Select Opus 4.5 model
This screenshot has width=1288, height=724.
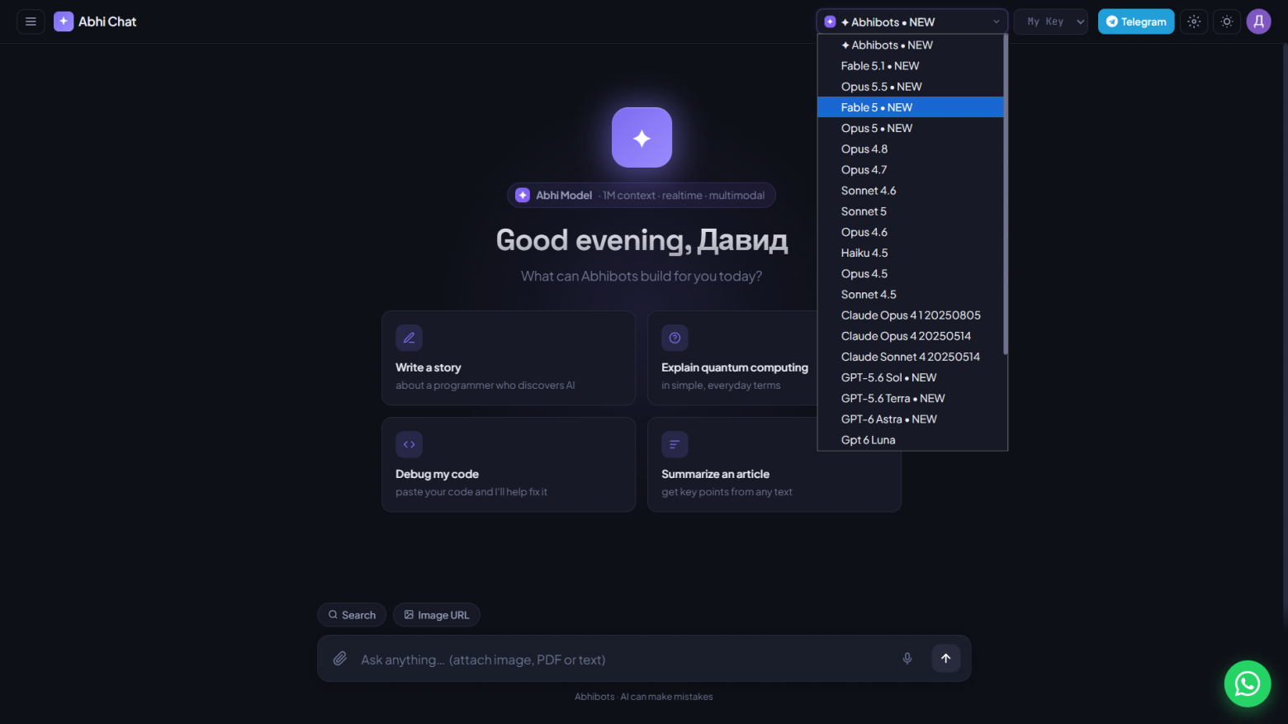pos(910,273)
